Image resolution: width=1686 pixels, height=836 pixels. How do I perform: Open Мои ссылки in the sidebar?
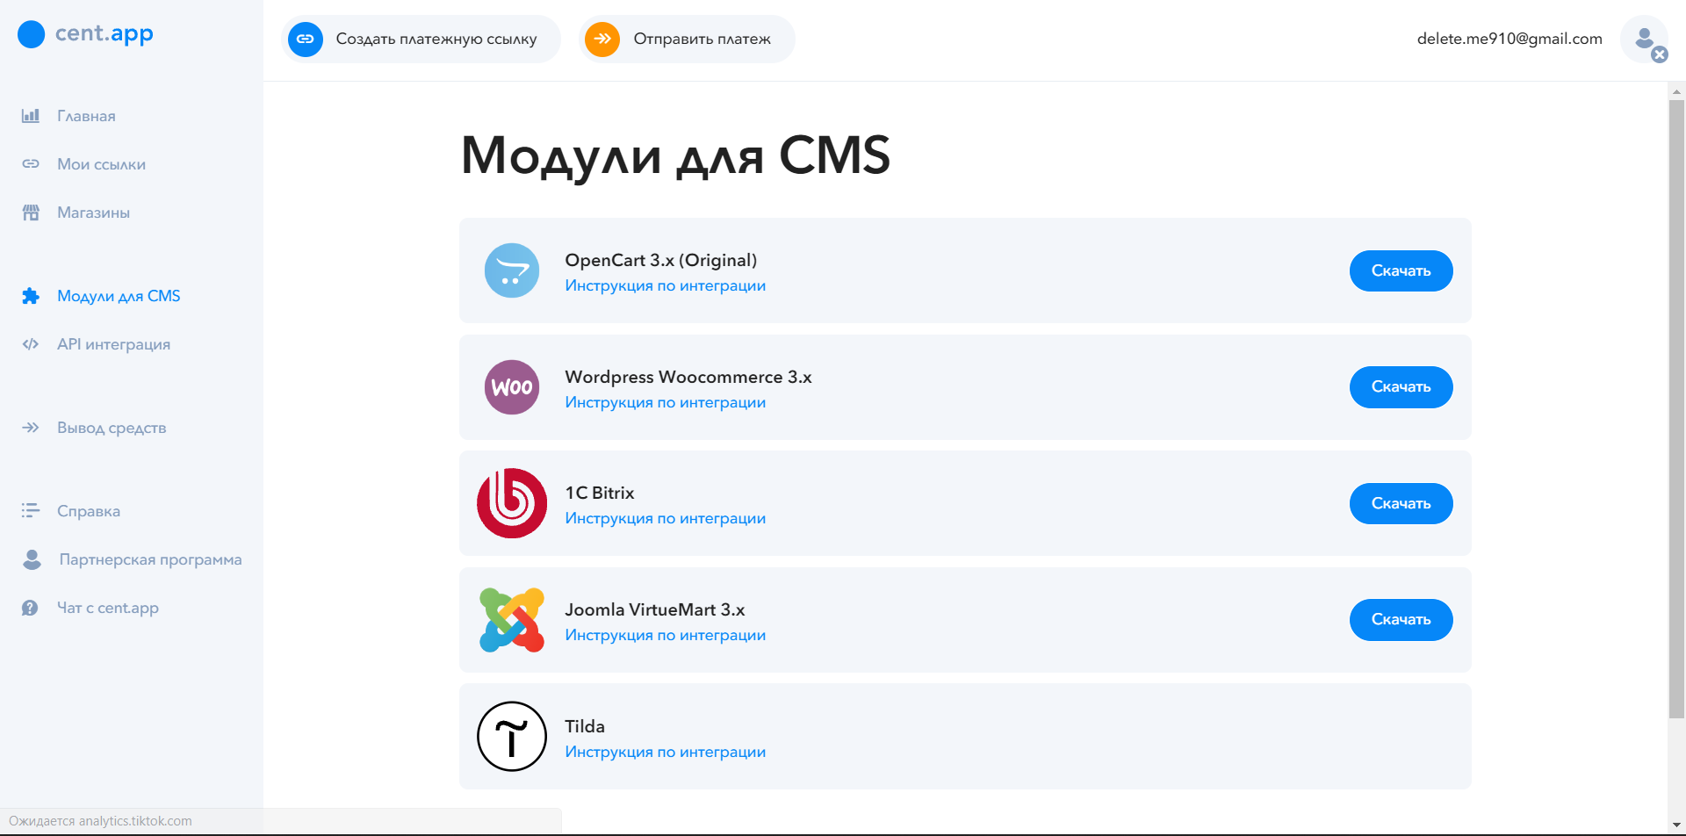[x=101, y=164]
